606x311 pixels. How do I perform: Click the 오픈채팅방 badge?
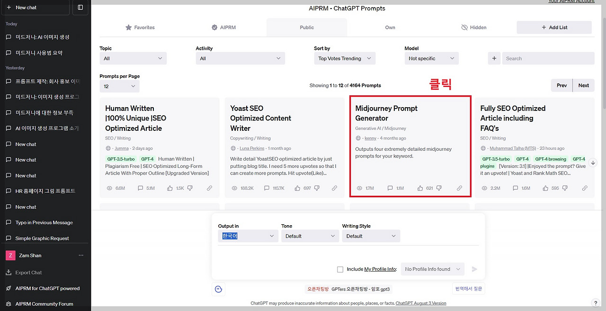[x=318, y=289]
